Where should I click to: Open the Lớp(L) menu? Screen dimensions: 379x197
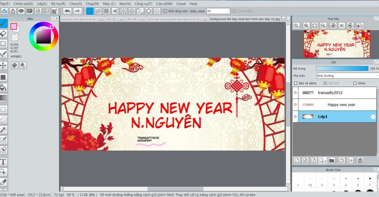(42, 4)
